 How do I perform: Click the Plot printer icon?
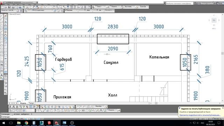13,7
